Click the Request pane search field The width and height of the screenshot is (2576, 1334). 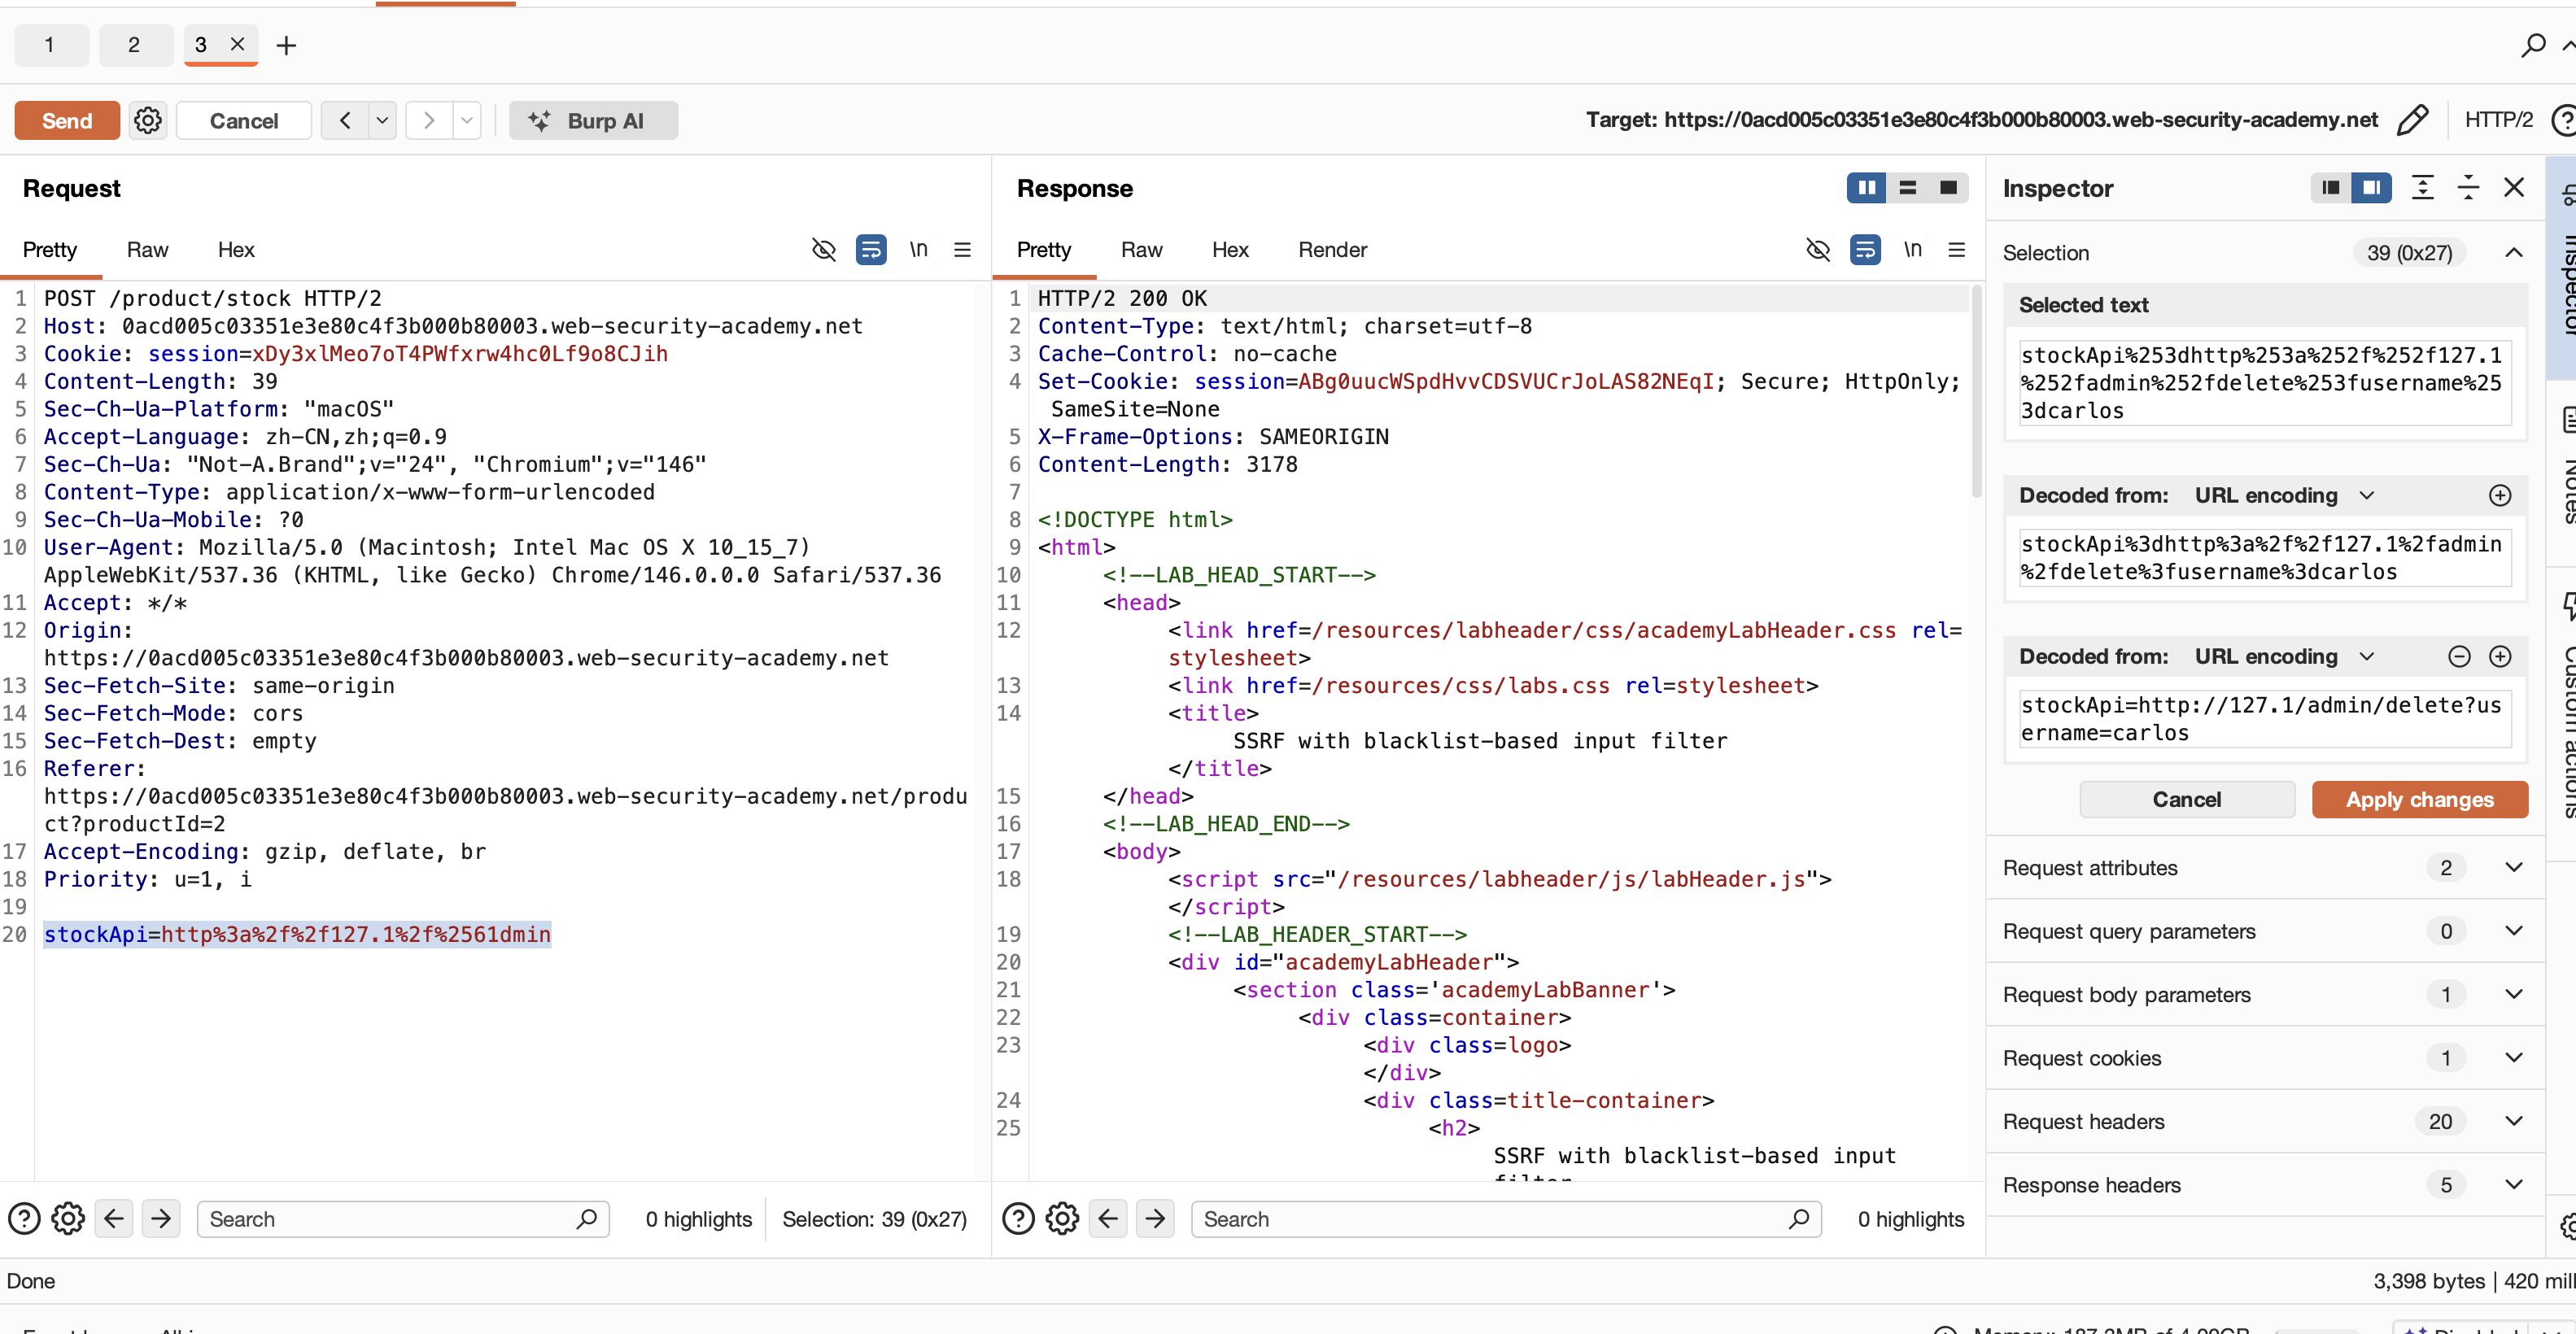tap(390, 1219)
